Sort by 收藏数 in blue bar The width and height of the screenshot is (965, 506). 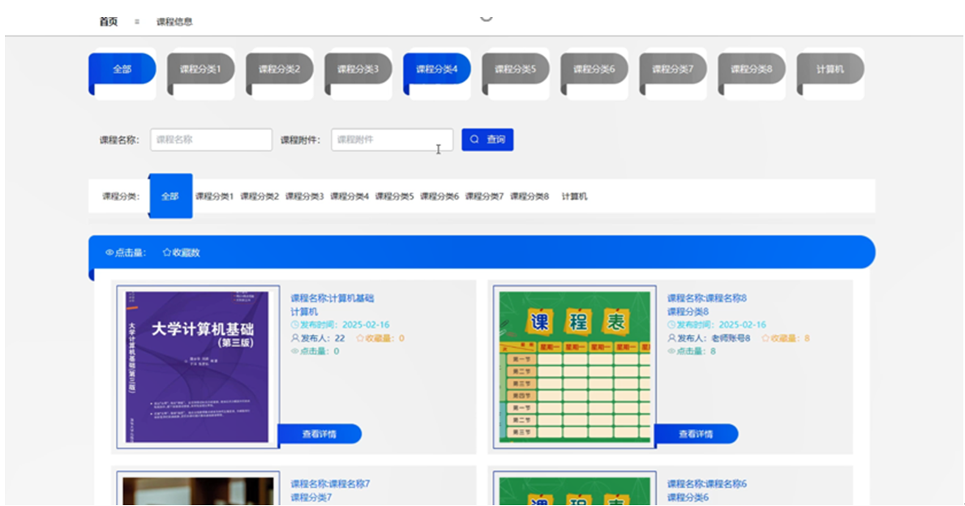[x=182, y=252]
